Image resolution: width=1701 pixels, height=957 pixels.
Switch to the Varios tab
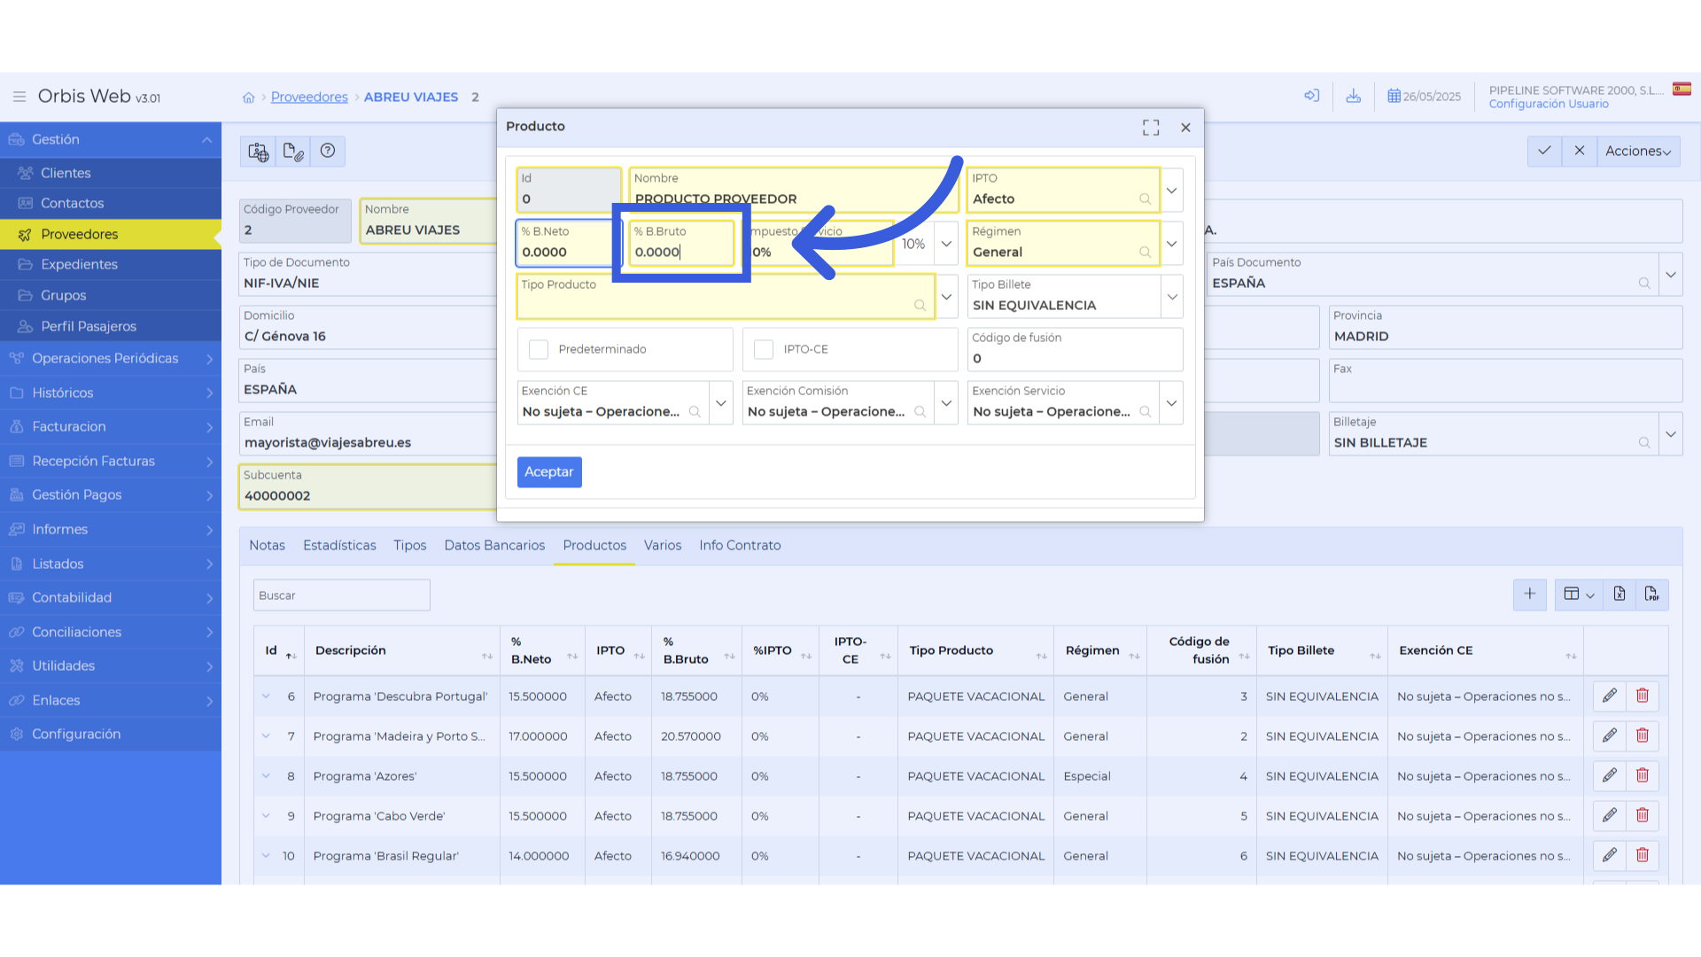point(663,546)
